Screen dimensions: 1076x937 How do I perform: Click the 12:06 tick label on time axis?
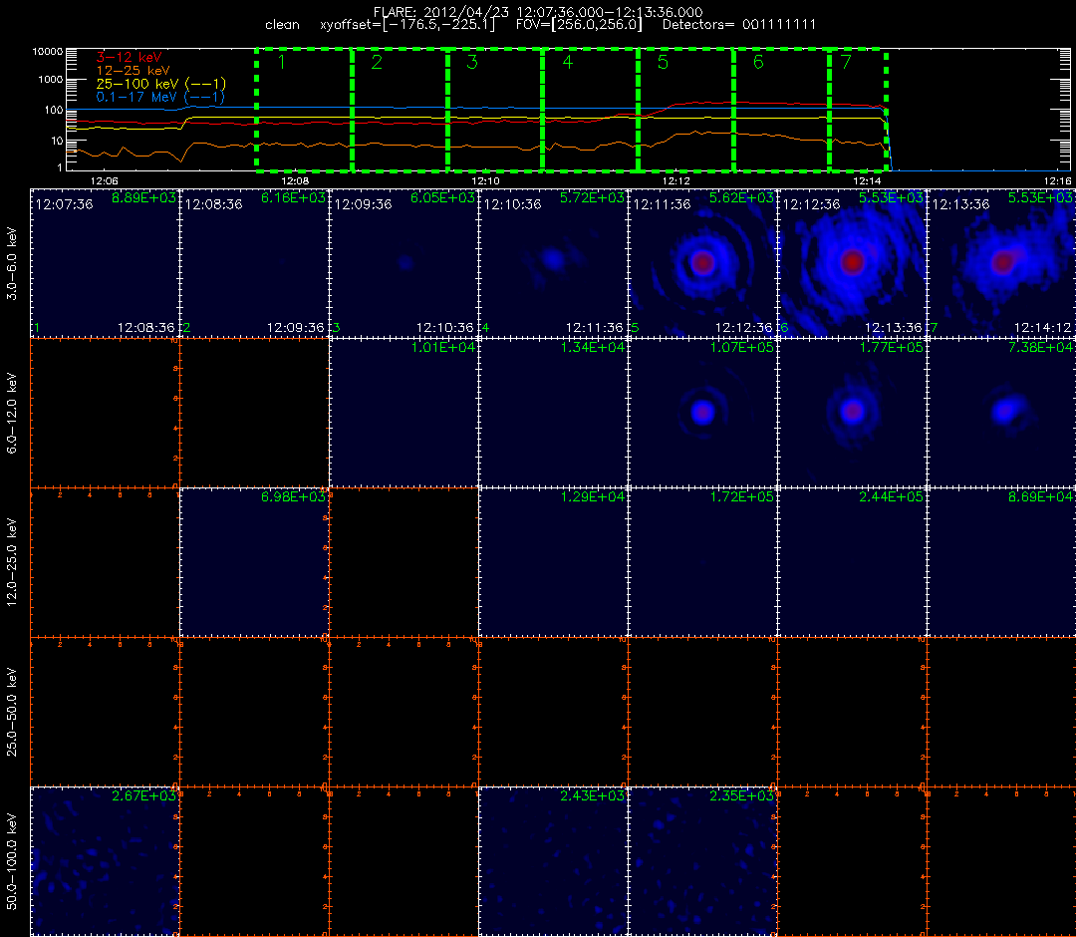point(104,180)
